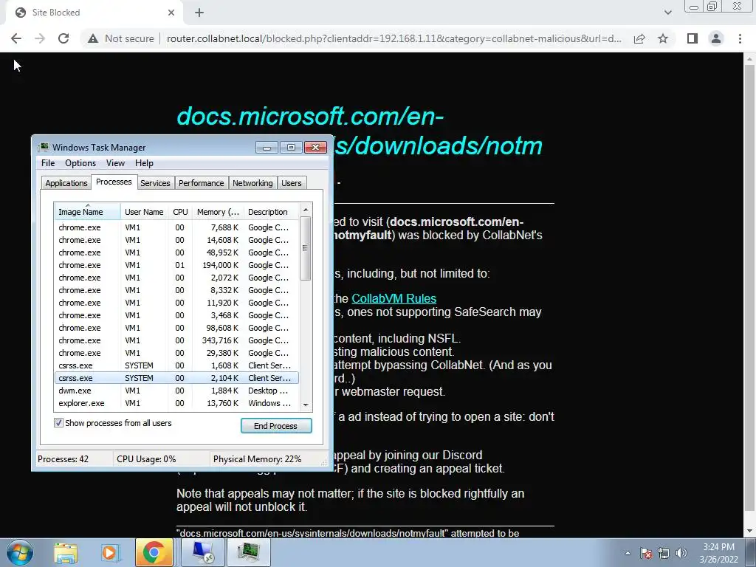Image resolution: width=756 pixels, height=567 pixels.
Task: Select the dwm.exe process row
Action: tap(176, 391)
